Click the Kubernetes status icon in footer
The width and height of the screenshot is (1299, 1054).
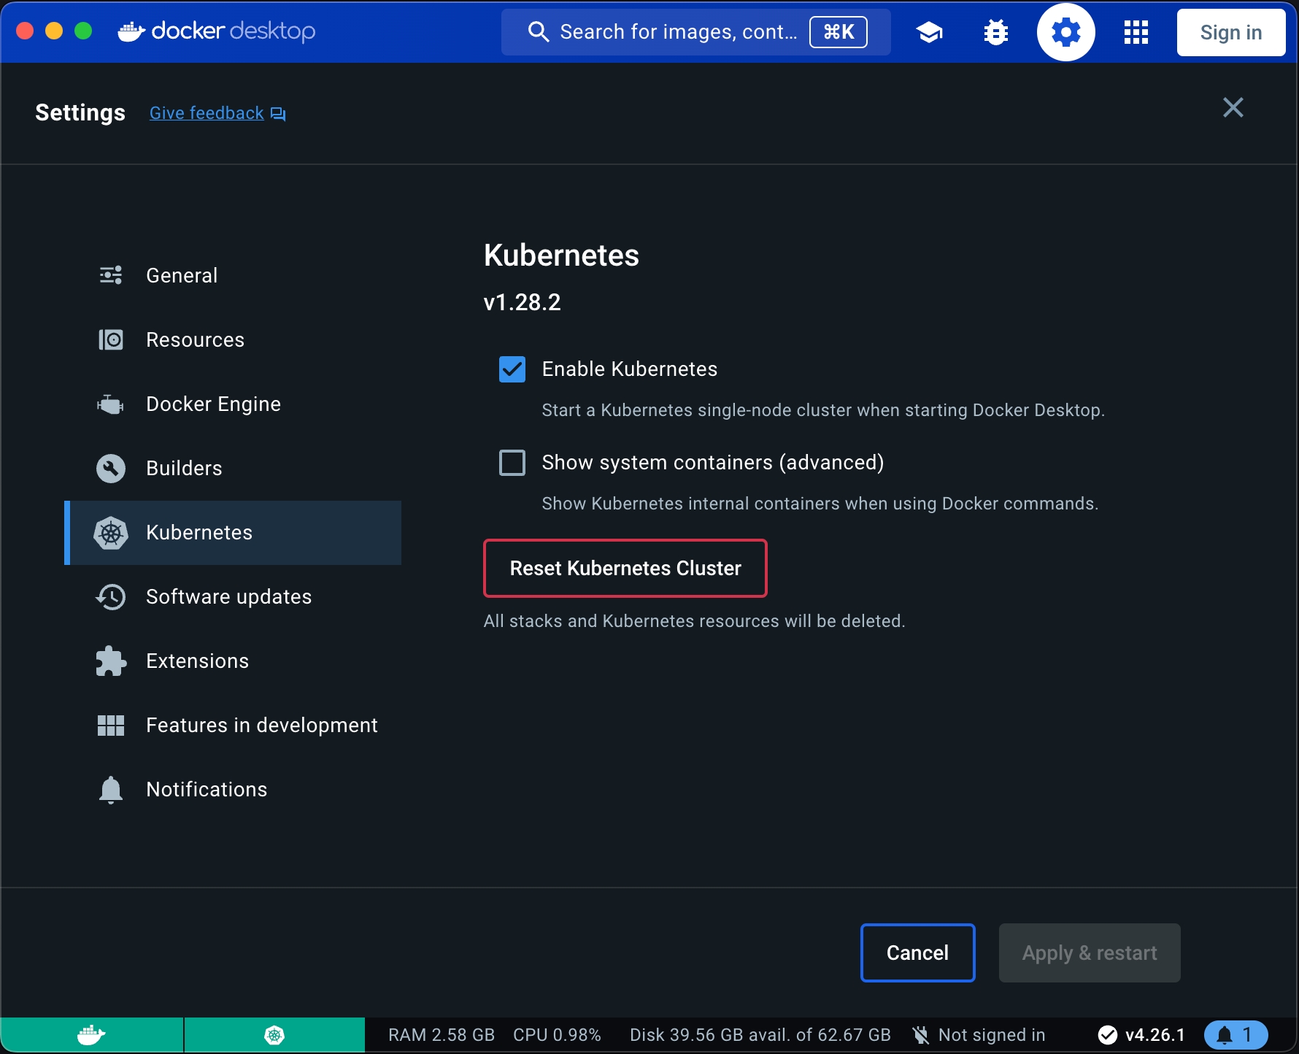(x=274, y=1035)
